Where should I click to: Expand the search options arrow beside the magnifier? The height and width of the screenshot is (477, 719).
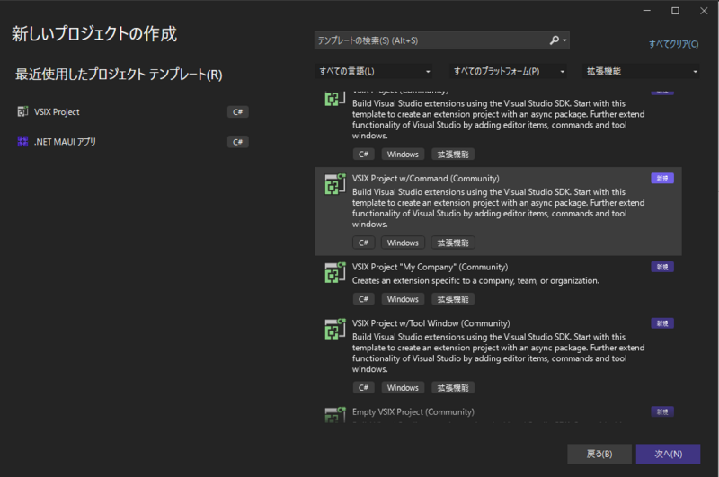click(564, 40)
